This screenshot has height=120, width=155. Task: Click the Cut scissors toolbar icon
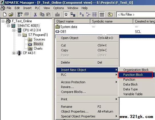(35, 15)
